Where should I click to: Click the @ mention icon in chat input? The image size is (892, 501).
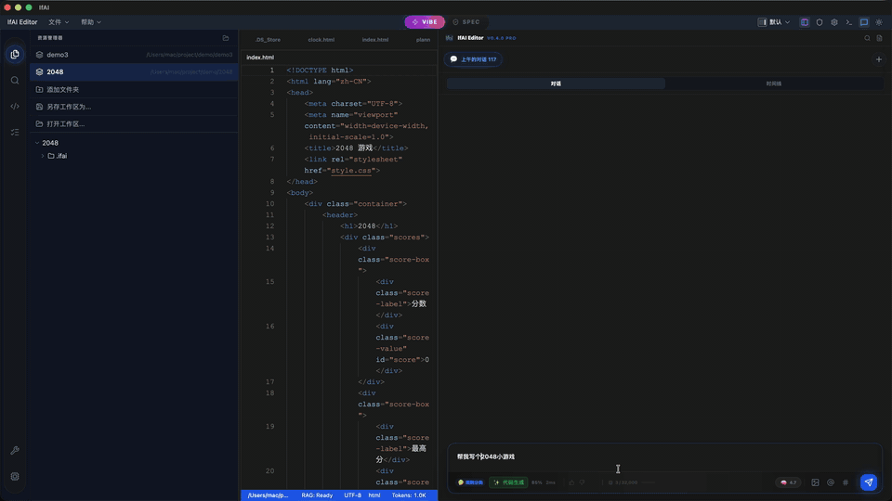coord(831,482)
